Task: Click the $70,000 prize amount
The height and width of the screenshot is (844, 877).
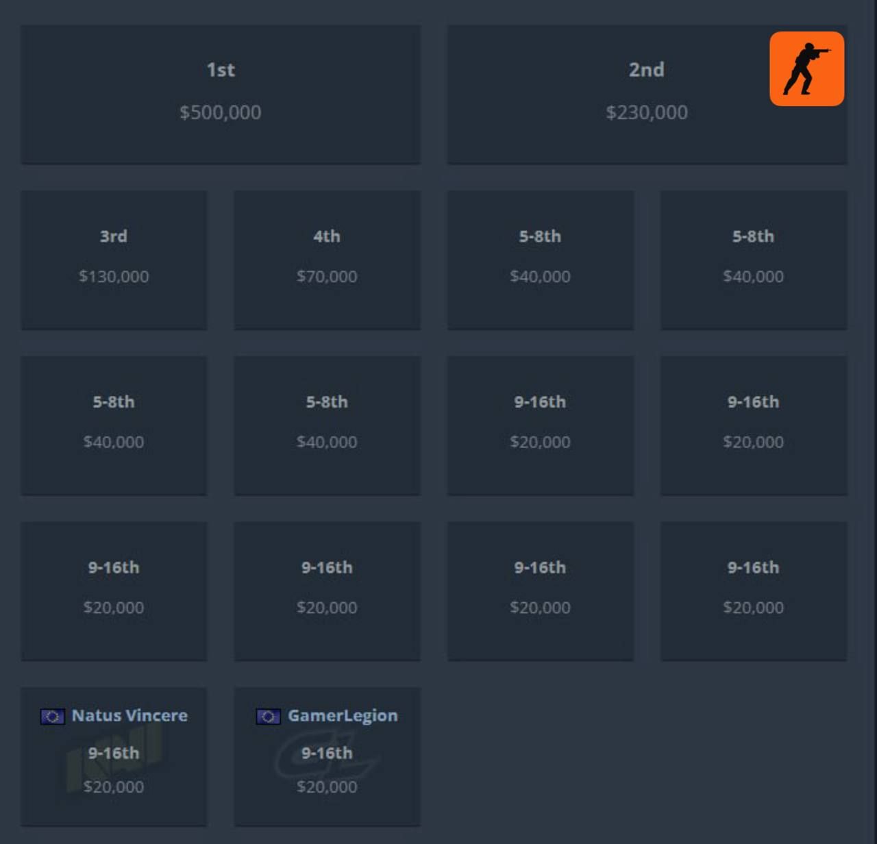Action: pos(327,276)
